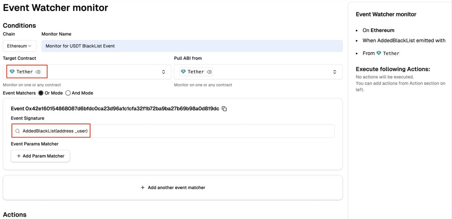
Task: Select And Mode radio button
Action: 68,93
